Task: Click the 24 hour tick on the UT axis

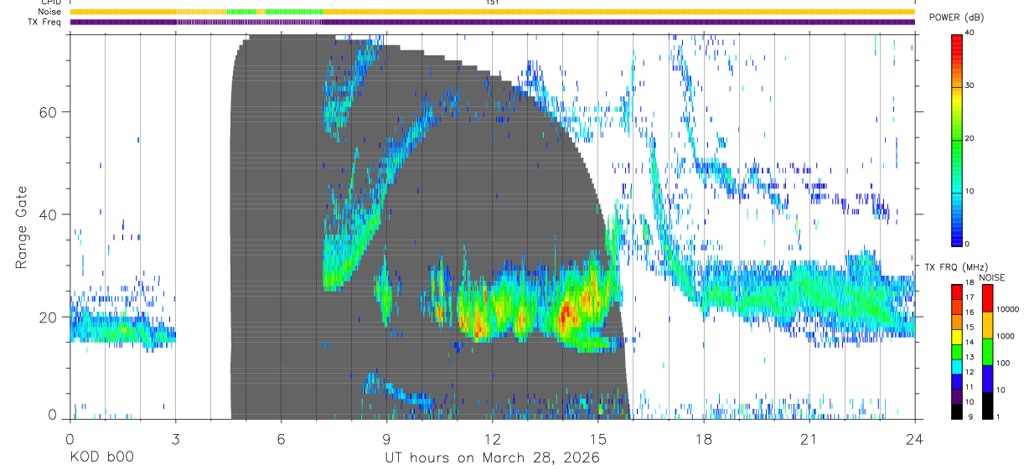Action: click(914, 439)
